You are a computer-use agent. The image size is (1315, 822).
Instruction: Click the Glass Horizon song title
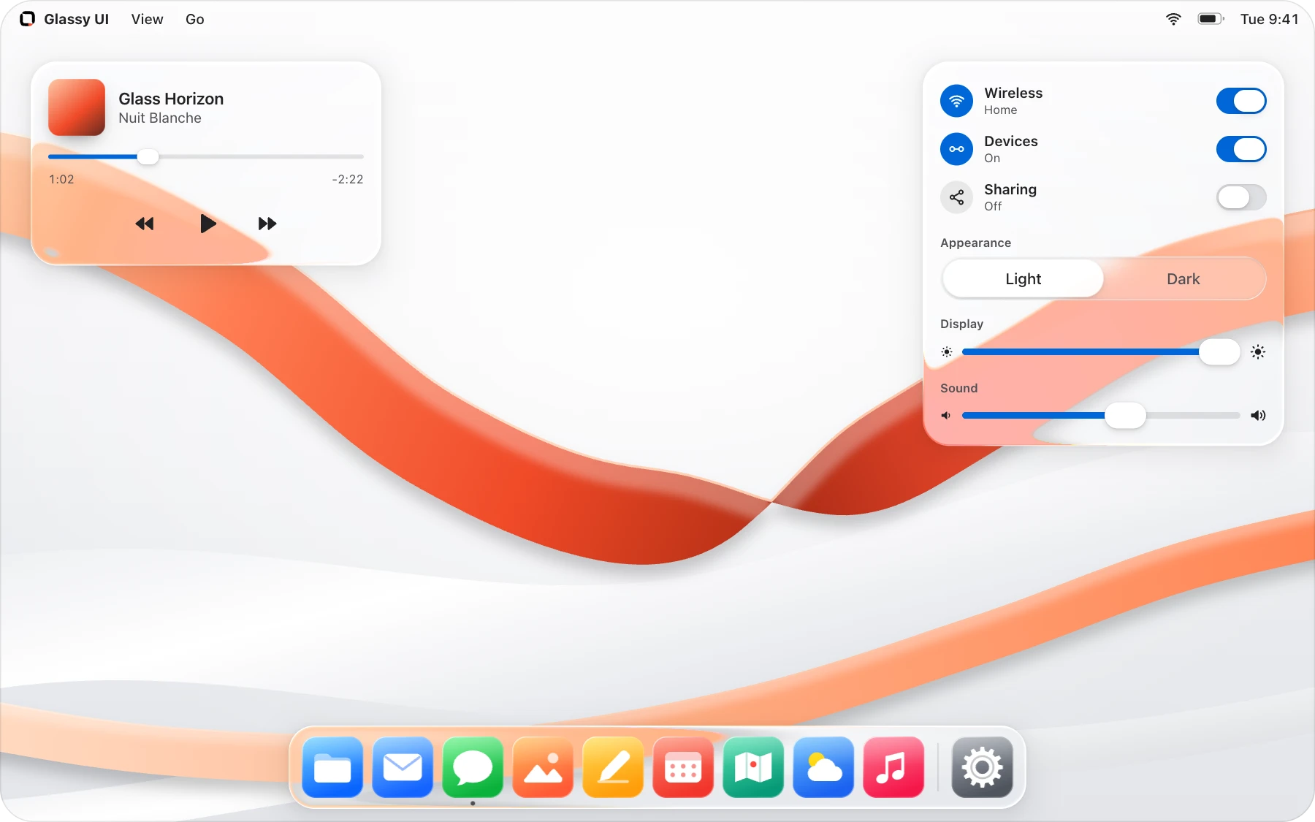pos(171,99)
